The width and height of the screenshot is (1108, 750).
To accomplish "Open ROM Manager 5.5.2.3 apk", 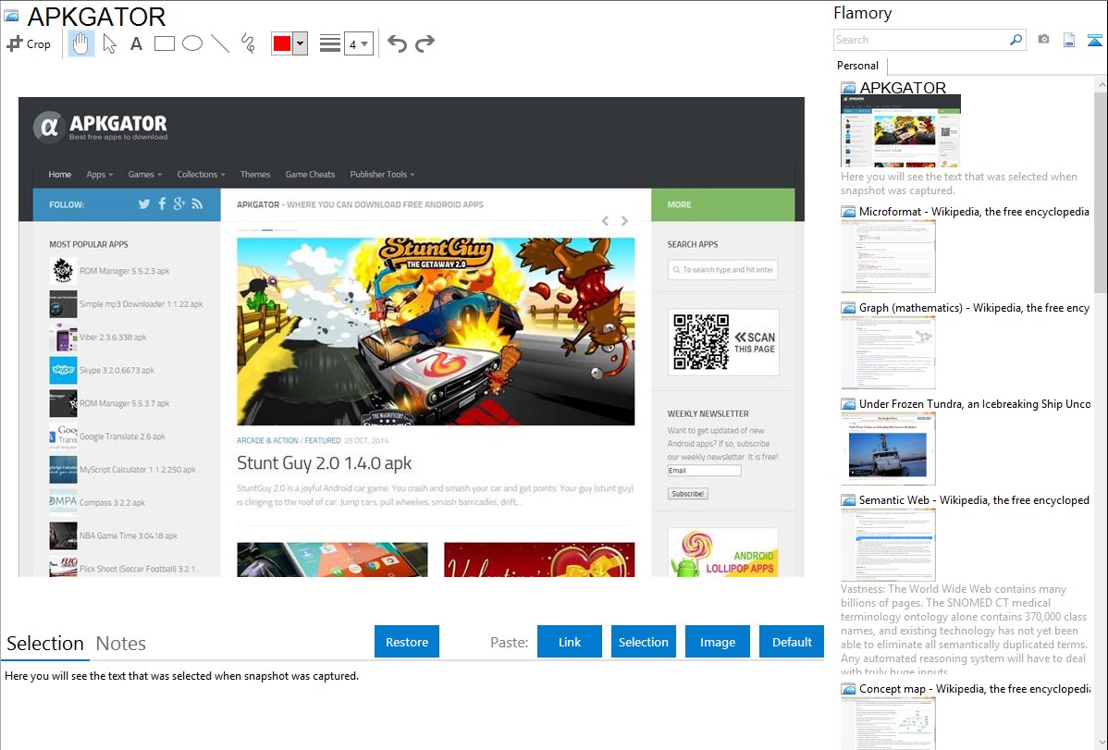I will 124,271.
